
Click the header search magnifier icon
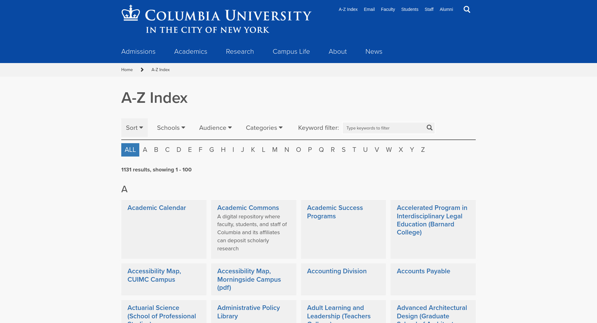[x=467, y=9]
